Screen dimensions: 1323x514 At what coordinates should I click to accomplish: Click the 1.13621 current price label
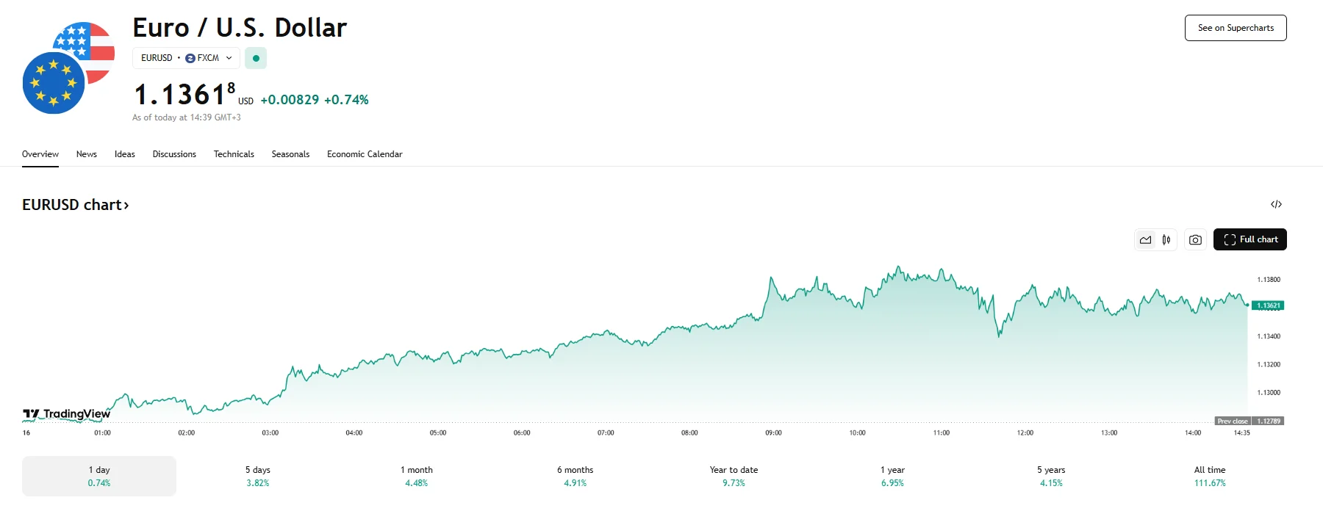(1268, 305)
